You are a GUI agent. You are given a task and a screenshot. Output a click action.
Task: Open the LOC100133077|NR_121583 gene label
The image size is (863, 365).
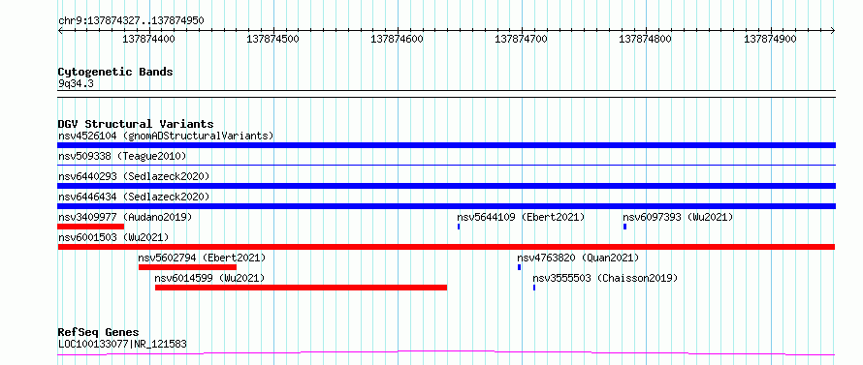coord(122,344)
